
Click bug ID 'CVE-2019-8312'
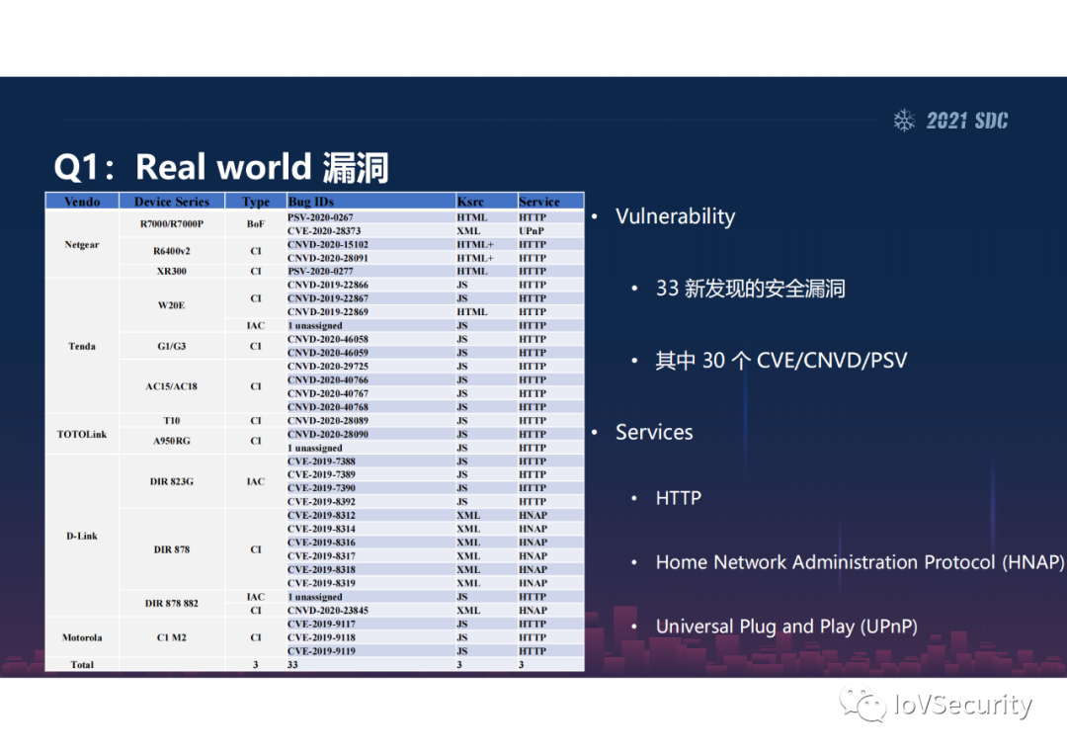[321, 515]
